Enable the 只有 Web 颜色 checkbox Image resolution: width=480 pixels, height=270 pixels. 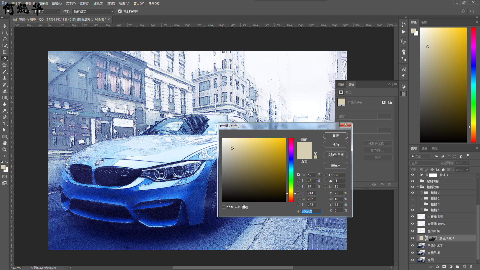click(223, 207)
